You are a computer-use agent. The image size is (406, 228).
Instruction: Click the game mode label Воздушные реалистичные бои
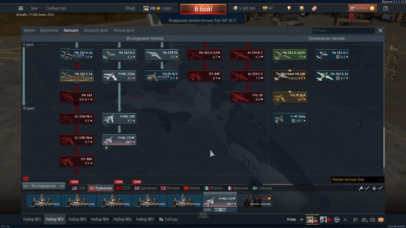pyautogui.click(x=202, y=20)
